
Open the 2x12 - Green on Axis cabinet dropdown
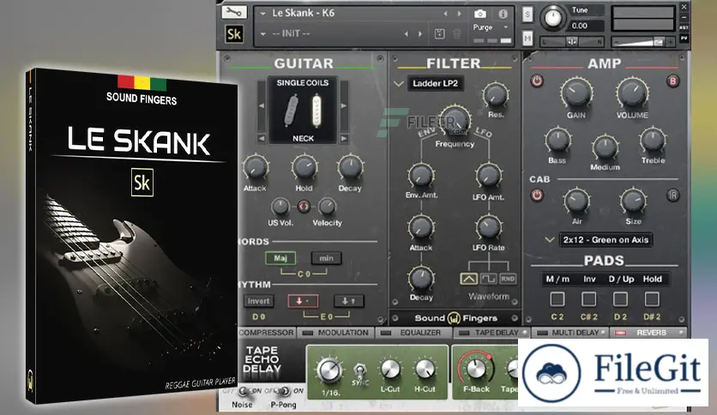pos(606,240)
